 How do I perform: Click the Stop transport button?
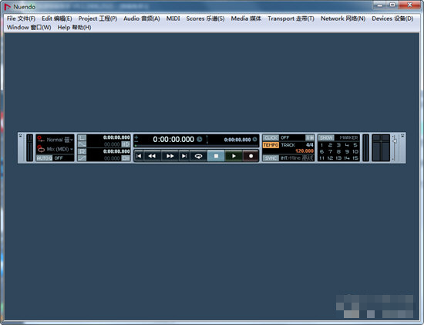tap(216, 156)
